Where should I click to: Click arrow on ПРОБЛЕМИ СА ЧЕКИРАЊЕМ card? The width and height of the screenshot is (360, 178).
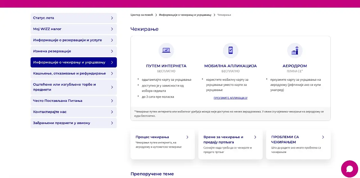point(323,137)
